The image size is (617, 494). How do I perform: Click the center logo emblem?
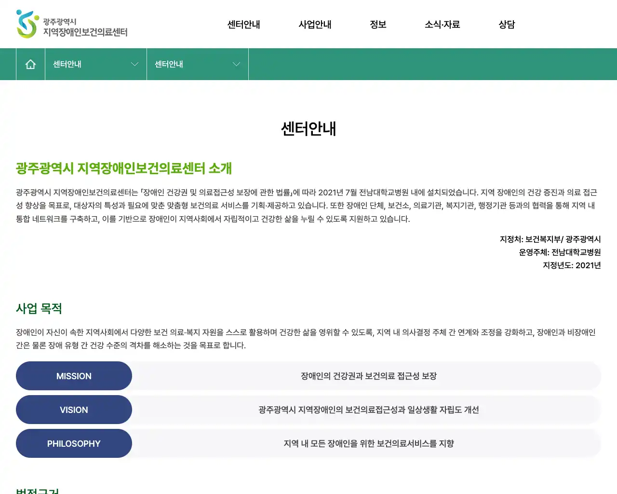27,24
